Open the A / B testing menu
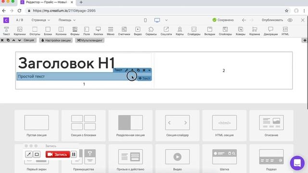The image size is (308, 173). (19, 20)
